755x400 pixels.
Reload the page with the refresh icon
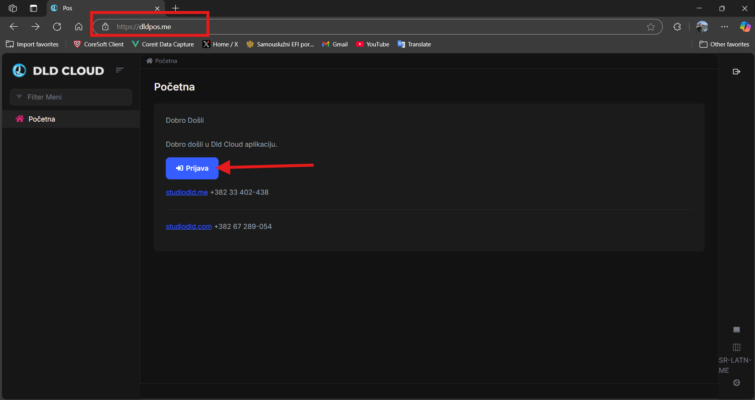57,27
